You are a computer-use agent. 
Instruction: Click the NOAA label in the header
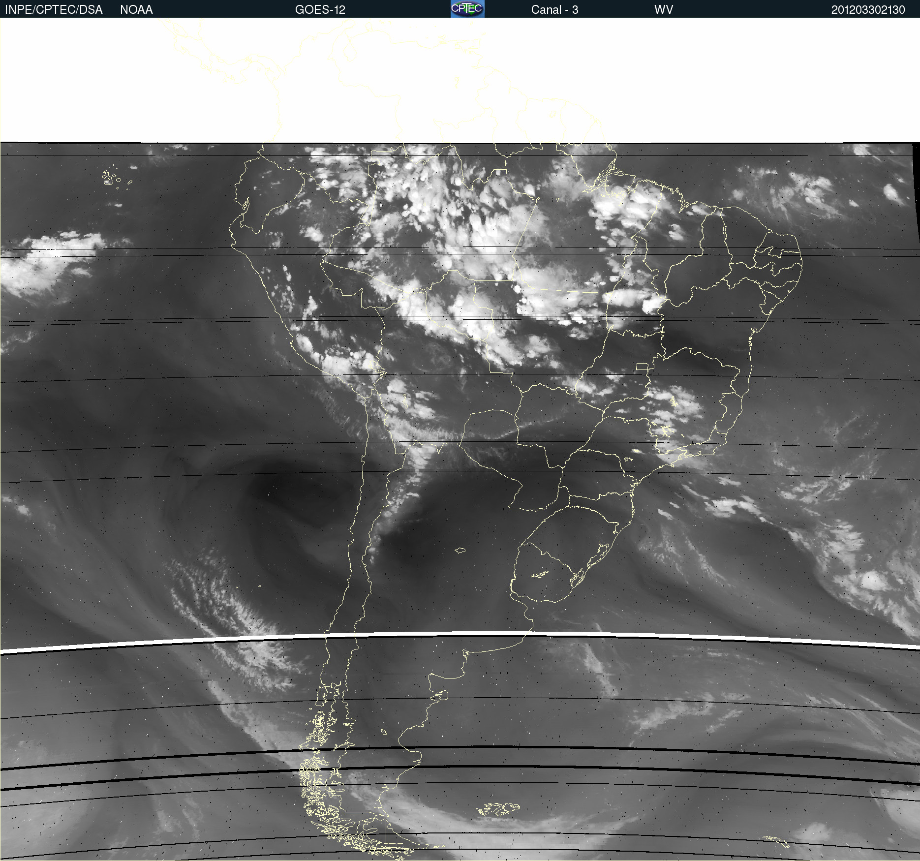point(136,10)
